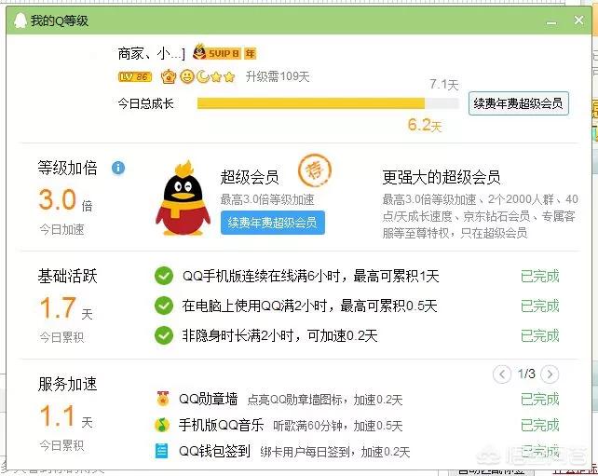Click the first star level icon
The width and height of the screenshot is (598, 476).
pyautogui.click(x=216, y=77)
